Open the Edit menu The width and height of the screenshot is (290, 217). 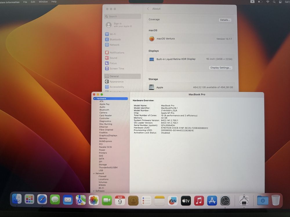click(33, 2)
